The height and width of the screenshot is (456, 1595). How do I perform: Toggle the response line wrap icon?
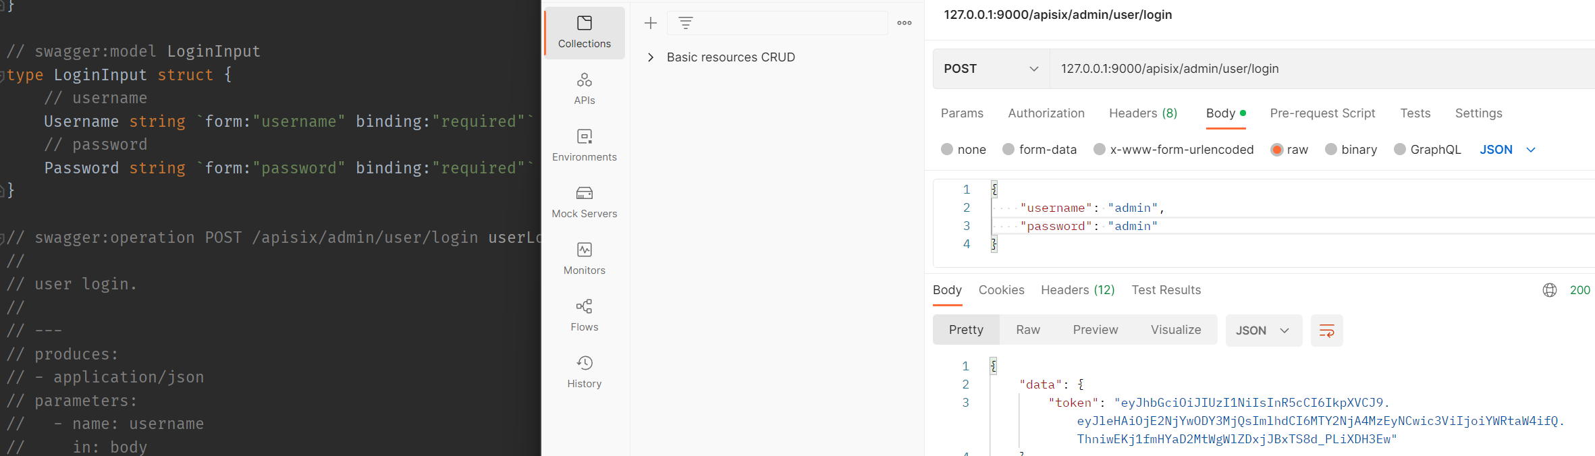click(1327, 331)
